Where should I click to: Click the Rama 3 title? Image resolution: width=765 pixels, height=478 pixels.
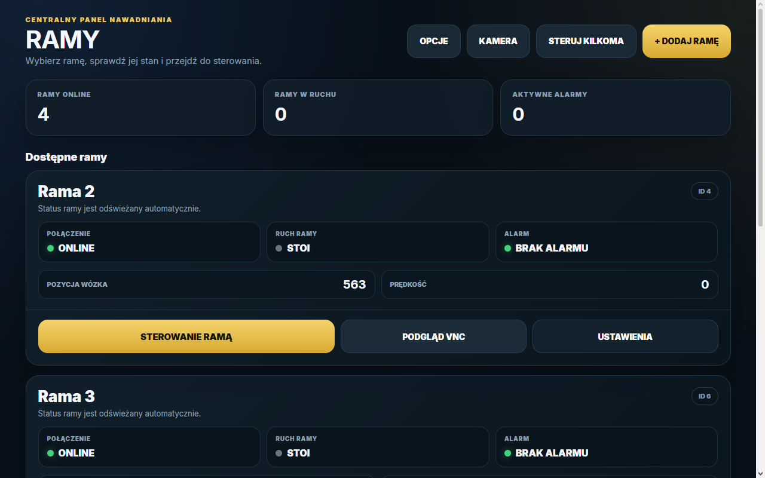tap(66, 396)
